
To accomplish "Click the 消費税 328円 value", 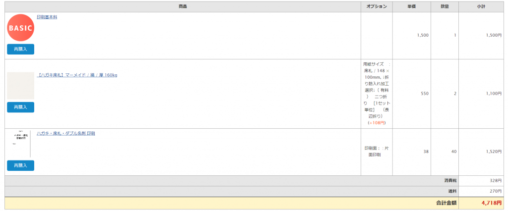I will click(496, 181).
